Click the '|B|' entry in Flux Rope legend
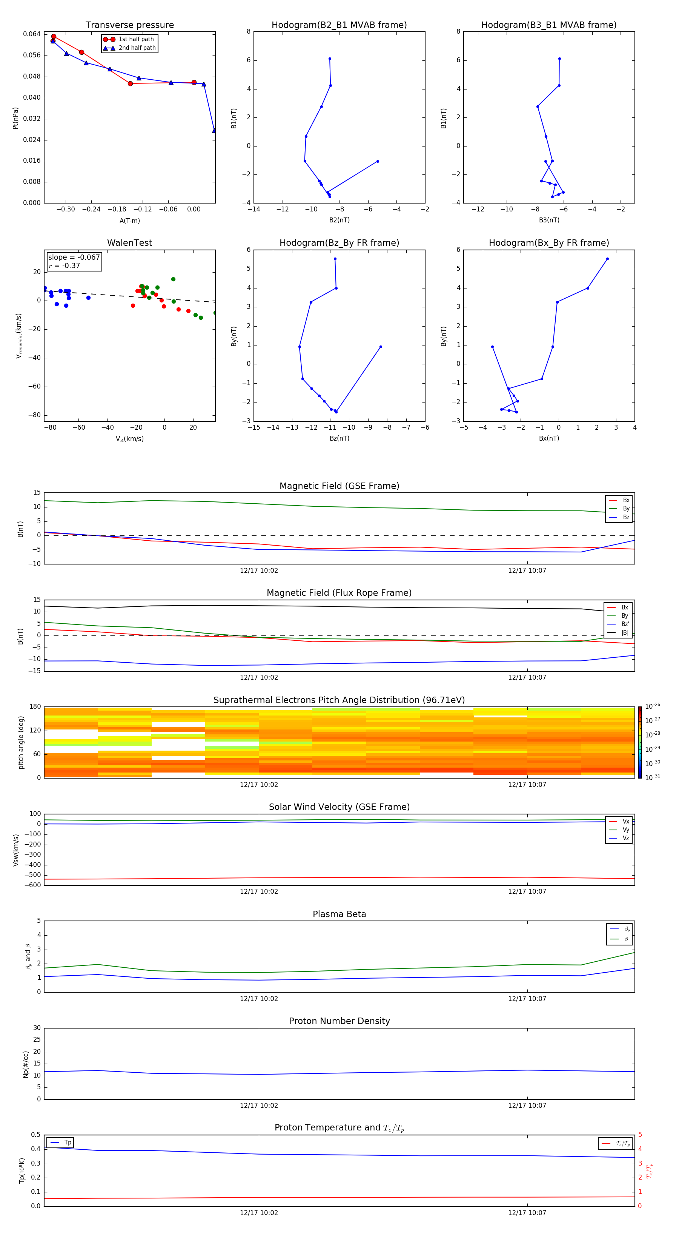 [x=618, y=633]
